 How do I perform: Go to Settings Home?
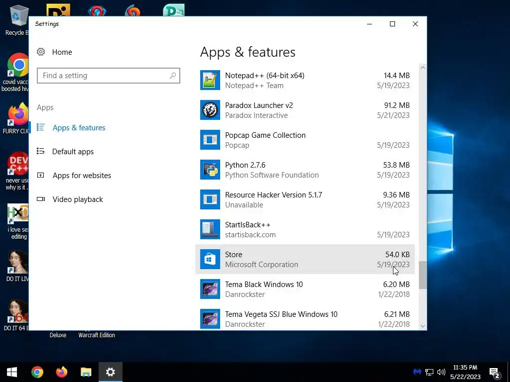coord(62,52)
